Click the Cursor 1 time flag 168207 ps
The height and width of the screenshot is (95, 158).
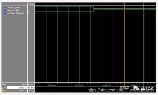tap(124, 88)
